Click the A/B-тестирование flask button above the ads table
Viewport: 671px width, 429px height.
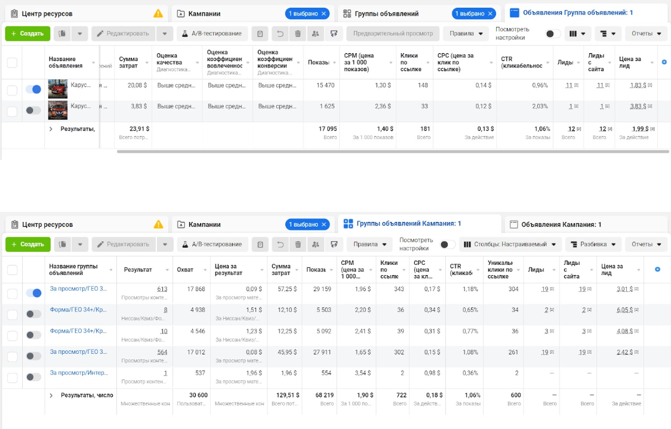[213, 33]
